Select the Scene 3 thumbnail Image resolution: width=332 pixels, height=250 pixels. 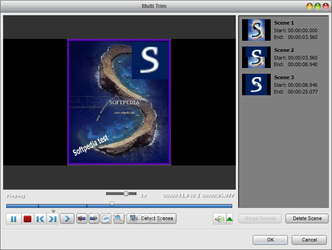256,85
